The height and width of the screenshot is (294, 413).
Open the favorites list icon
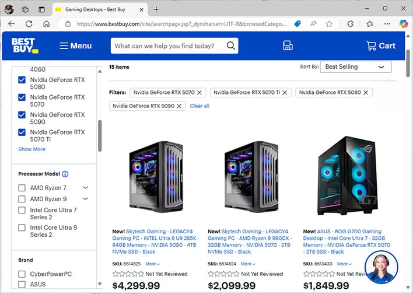(x=369, y=24)
